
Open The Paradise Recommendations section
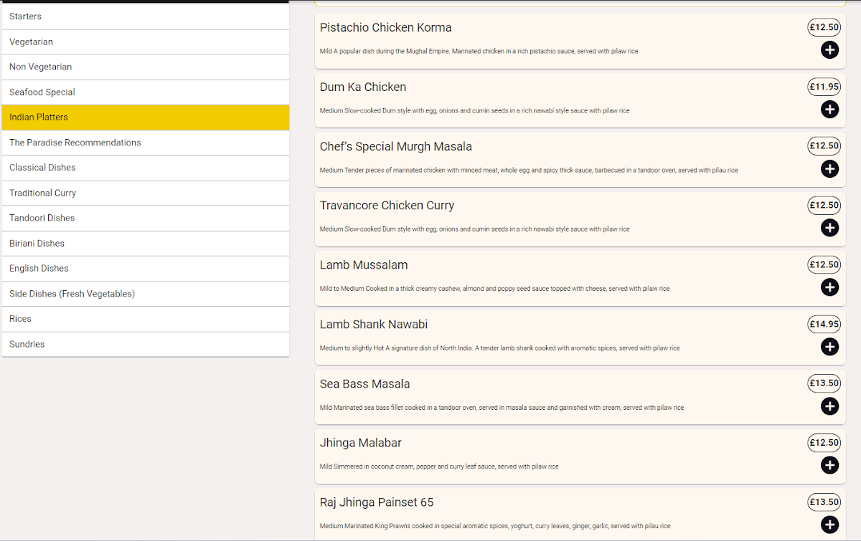coord(146,143)
